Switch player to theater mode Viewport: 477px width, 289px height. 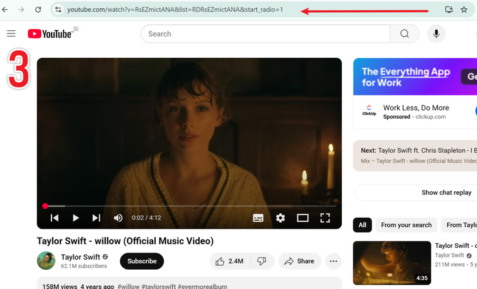pyautogui.click(x=303, y=218)
